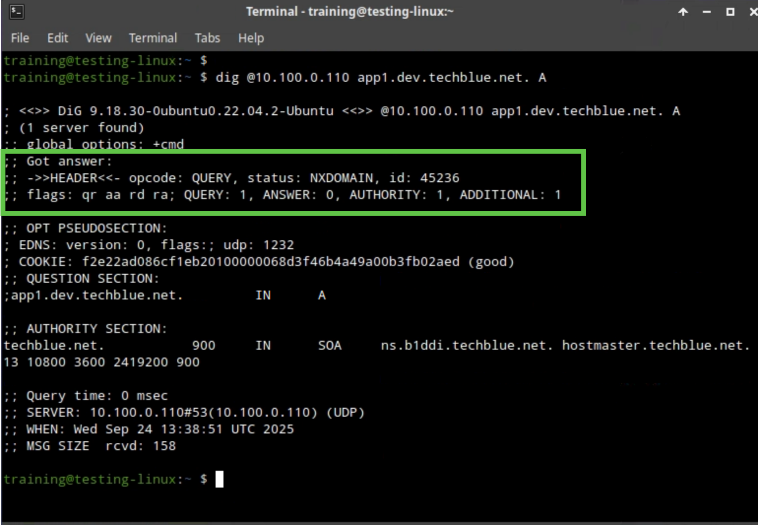Click the typed 'dig' command word

point(227,77)
